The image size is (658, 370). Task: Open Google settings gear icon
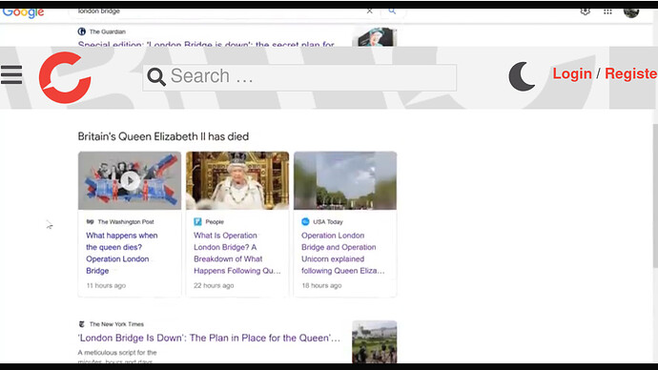click(586, 11)
